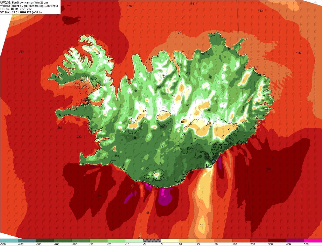Screen dimensions: 322x246
Task: Click the init time text 'IT: Lau. 10. 01. 2026 21Z'
Action: click(16, 9)
